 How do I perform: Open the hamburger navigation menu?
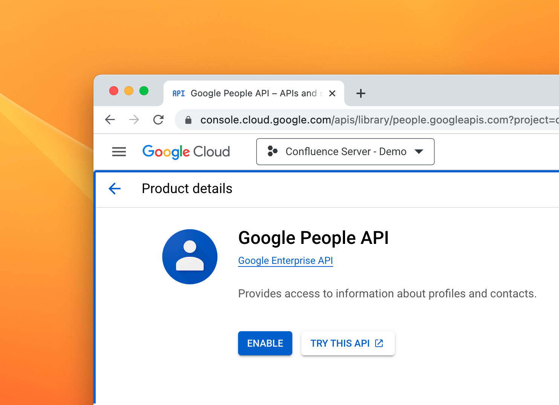click(x=119, y=152)
